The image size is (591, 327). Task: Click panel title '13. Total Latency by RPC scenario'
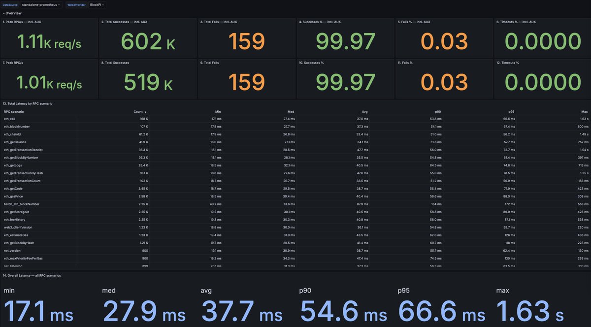pos(28,104)
